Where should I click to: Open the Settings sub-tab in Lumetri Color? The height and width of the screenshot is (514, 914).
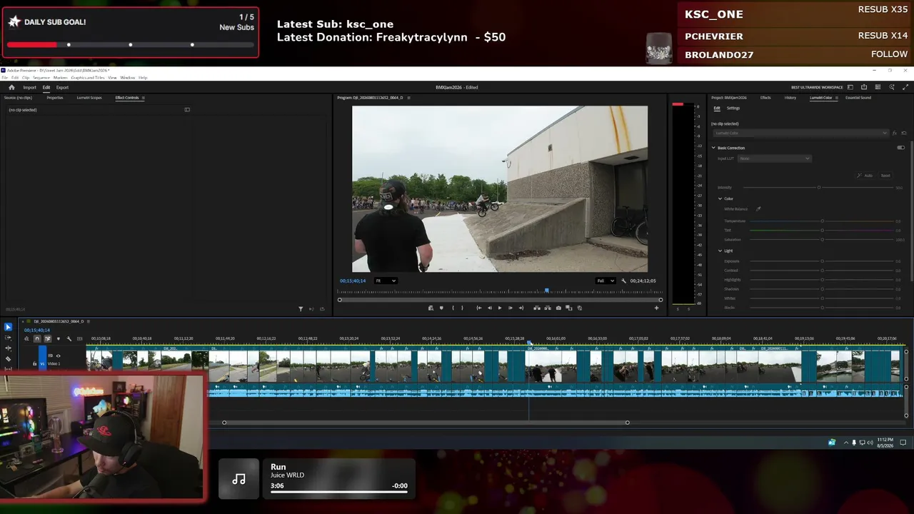point(733,109)
